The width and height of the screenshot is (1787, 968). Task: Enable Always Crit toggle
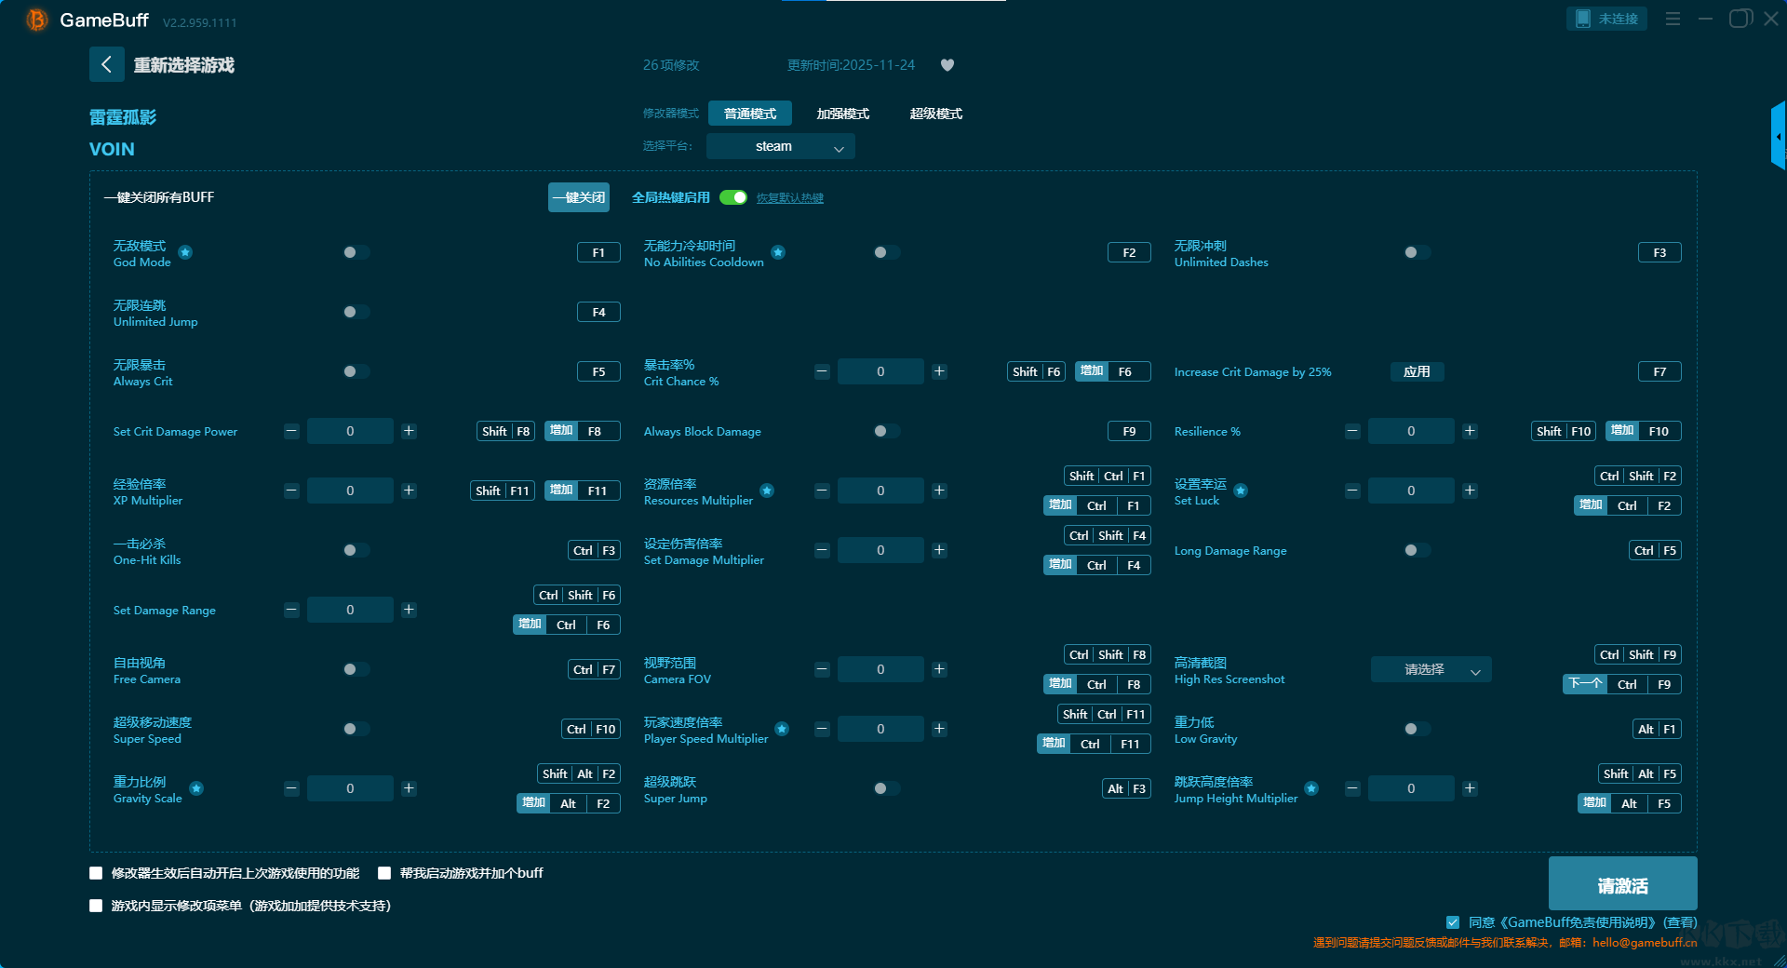[356, 371]
